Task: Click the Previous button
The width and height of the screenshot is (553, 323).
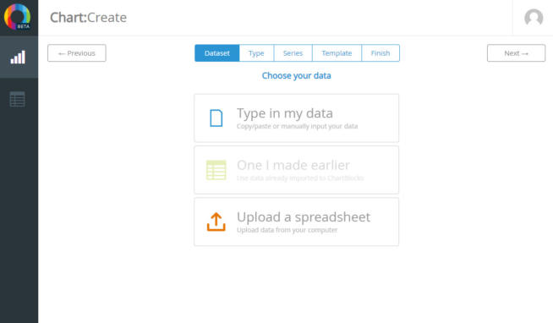Action: click(77, 53)
